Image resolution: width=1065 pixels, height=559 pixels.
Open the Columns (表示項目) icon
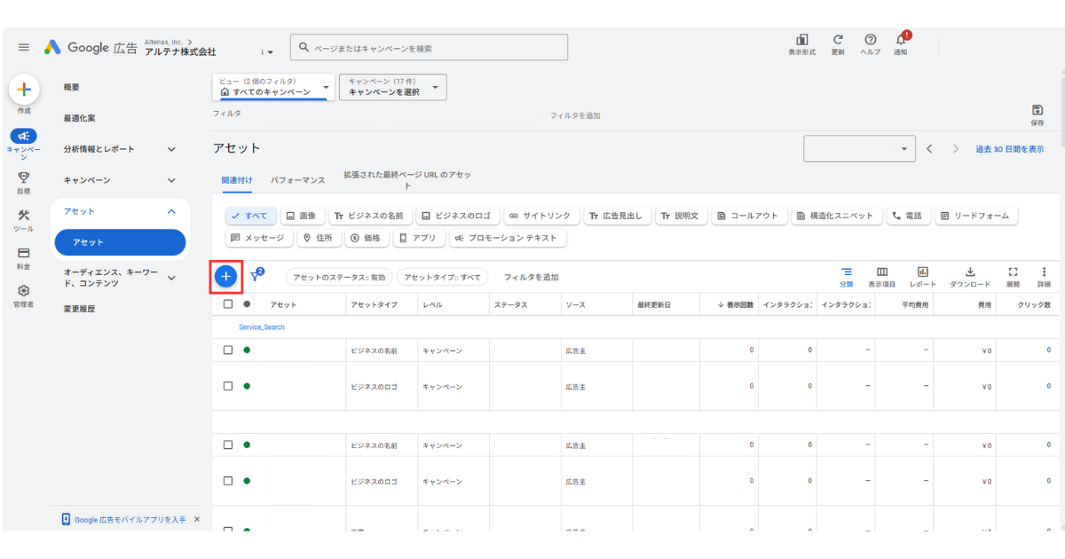(882, 272)
